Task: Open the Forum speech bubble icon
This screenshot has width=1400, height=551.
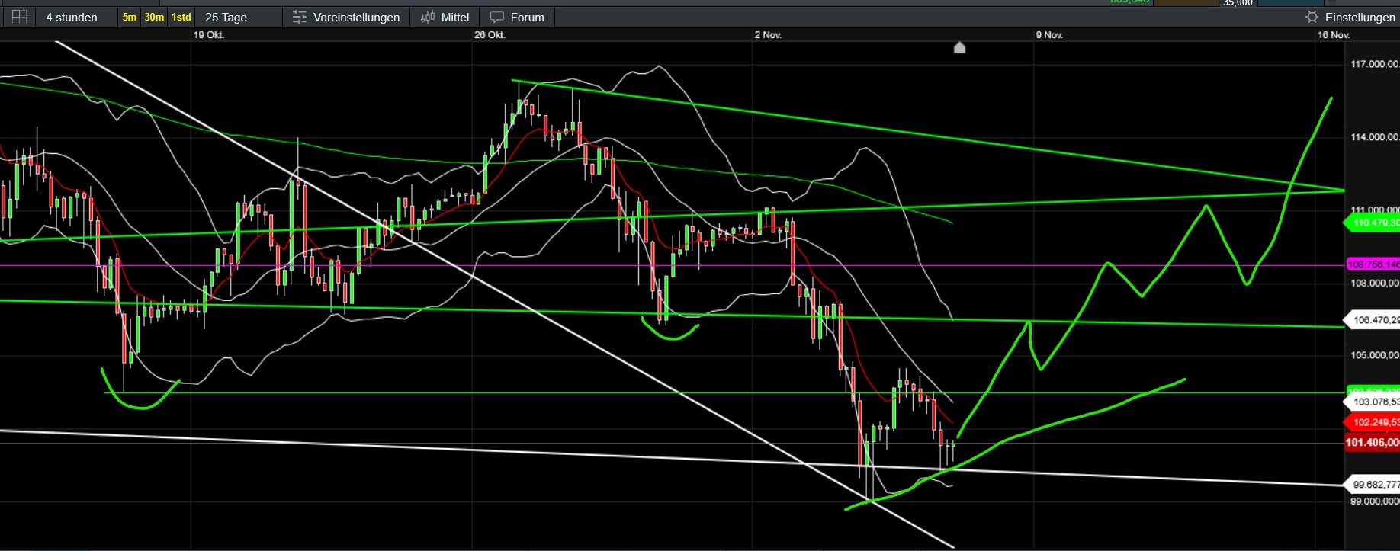Action: (497, 17)
